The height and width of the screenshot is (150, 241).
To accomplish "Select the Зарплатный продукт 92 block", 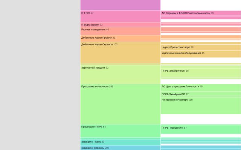I will (120, 74).
